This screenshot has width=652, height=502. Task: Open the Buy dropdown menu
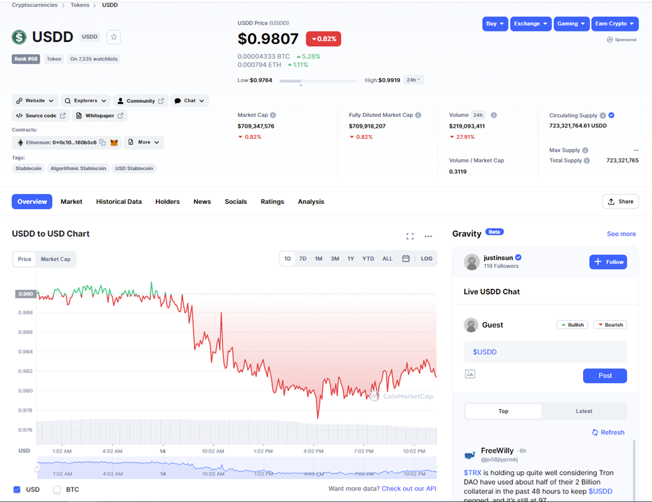click(494, 23)
